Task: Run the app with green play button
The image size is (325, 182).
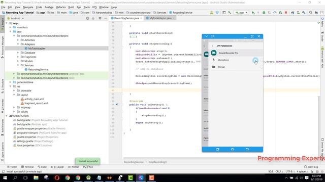Action: [253, 13]
